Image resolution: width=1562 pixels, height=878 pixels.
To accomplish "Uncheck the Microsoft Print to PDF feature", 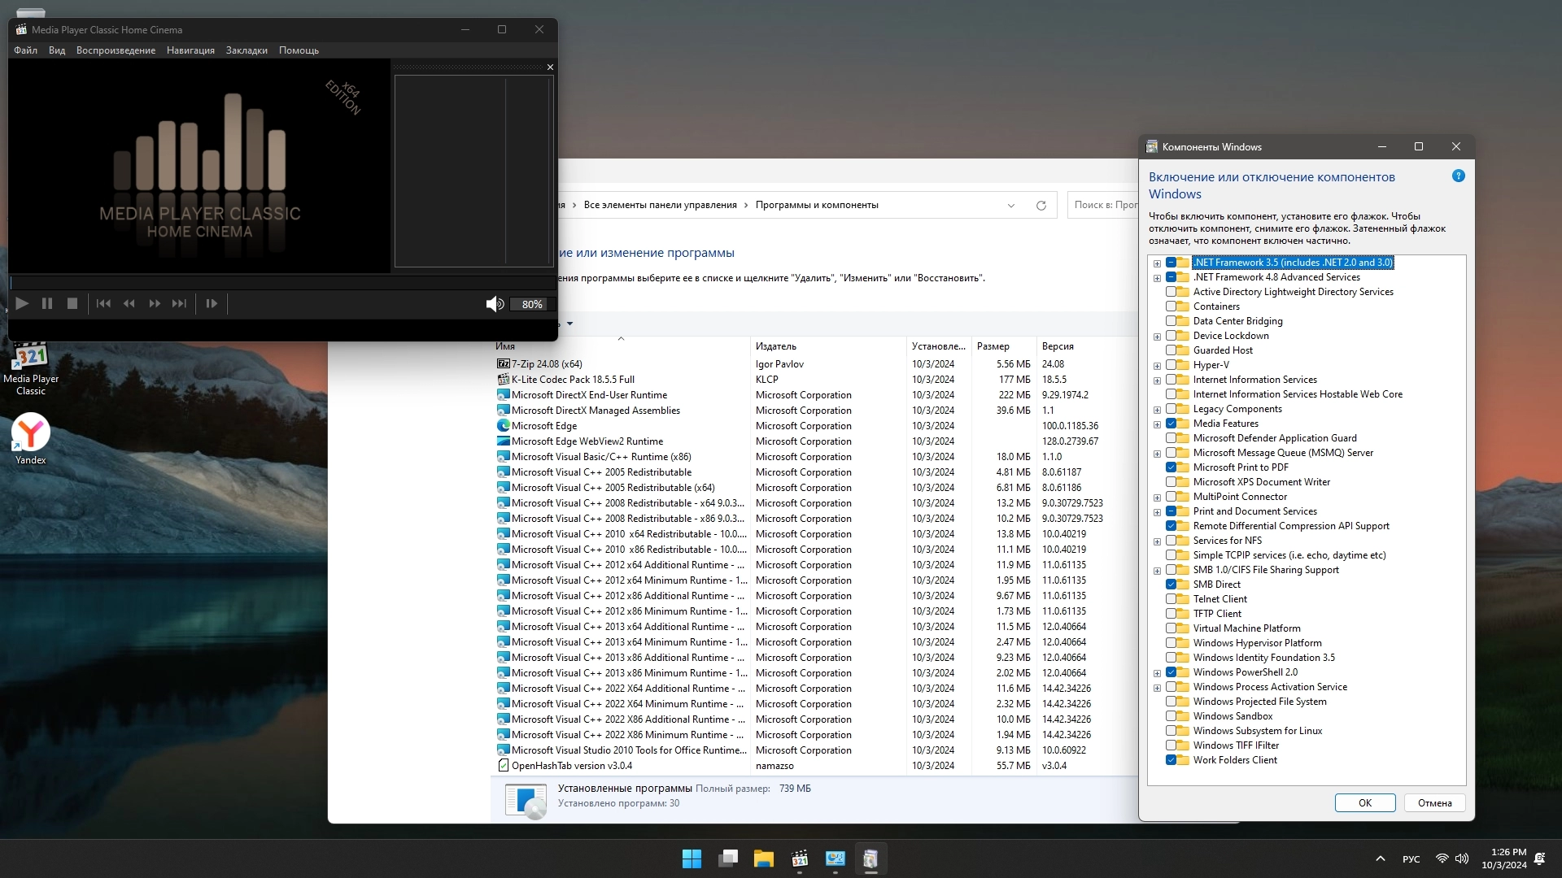I will [1171, 467].
